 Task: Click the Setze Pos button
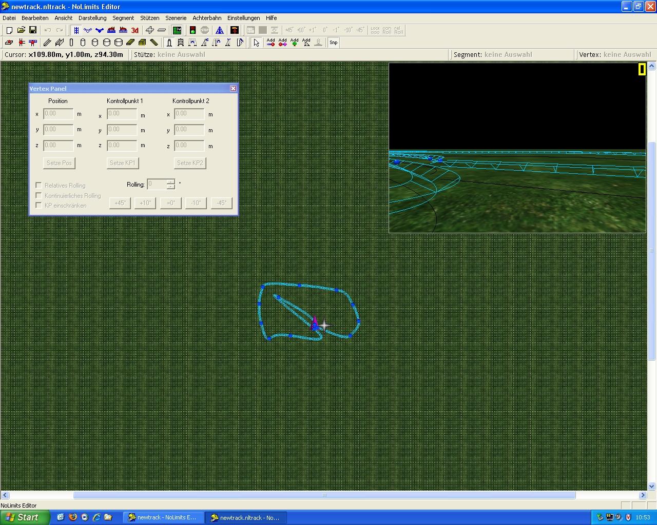(x=59, y=163)
